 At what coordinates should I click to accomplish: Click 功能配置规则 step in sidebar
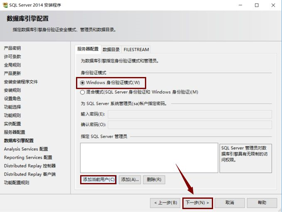[17, 183]
